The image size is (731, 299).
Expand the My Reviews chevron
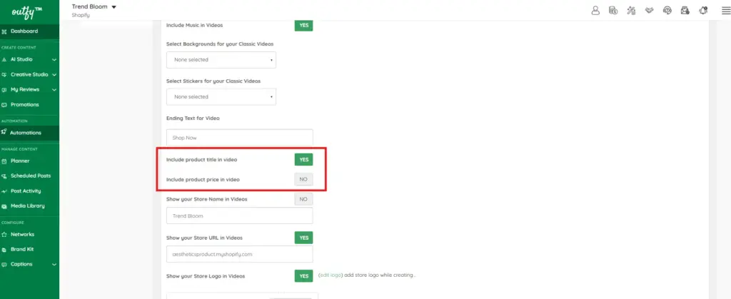coord(54,89)
